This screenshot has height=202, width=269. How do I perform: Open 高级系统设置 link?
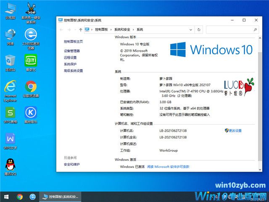pyautogui.click(x=73, y=71)
